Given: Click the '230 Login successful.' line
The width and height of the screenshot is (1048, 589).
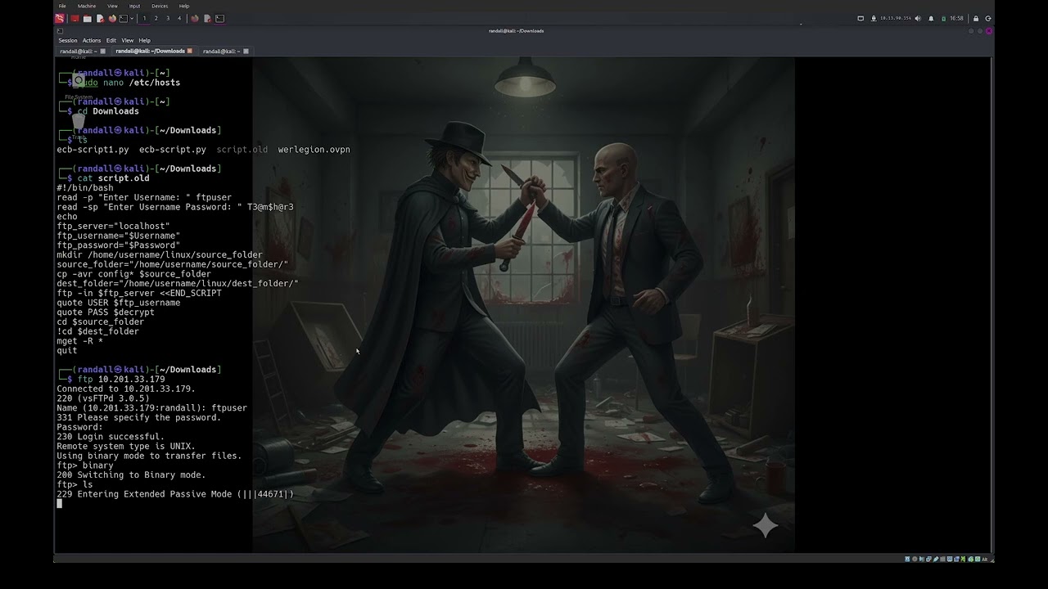Looking at the screenshot, I should (111, 437).
